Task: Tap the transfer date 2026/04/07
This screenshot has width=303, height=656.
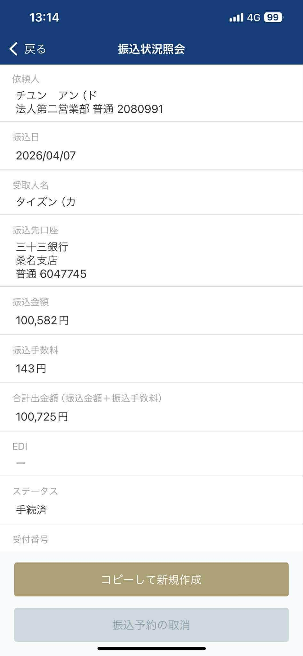Action: click(x=46, y=156)
